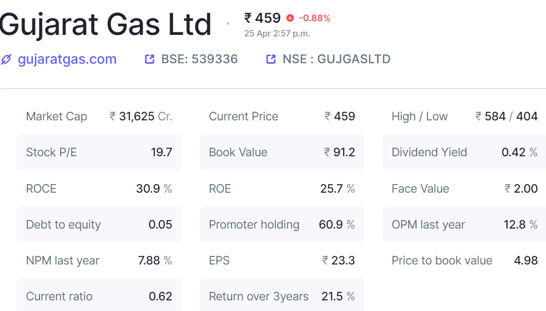The image size is (546, 311).
Task: Click the chain link icon beside gujaratgas.com
Action: (6, 59)
